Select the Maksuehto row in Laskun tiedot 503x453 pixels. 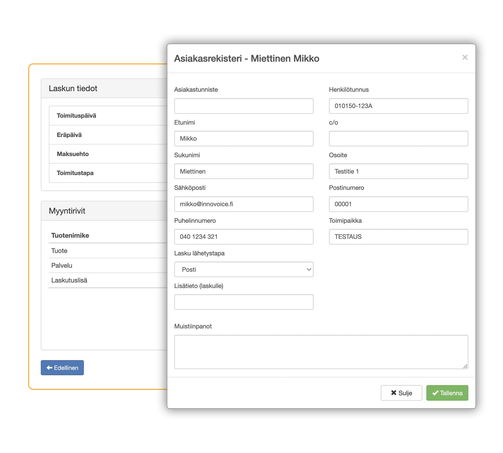[x=108, y=154]
